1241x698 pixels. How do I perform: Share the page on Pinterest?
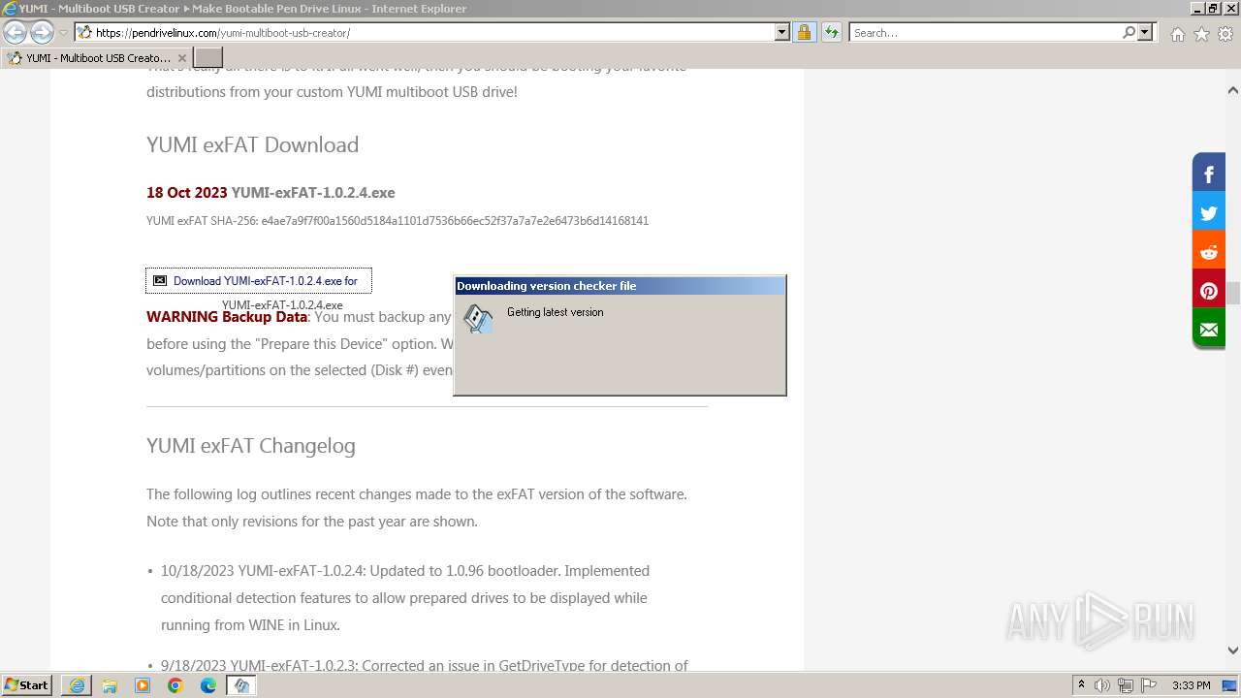click(1209, 291)
